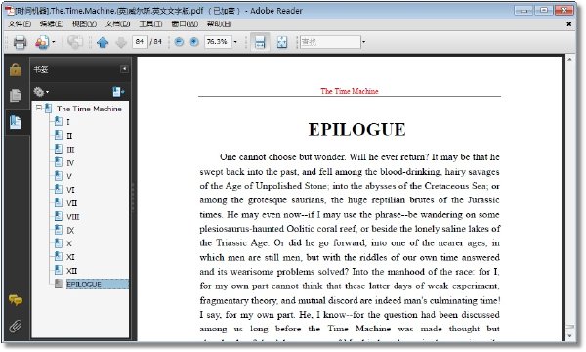Screen dimensions: 586x352
Task: Open the bookmark options gear dropdown
Action: 41,92
